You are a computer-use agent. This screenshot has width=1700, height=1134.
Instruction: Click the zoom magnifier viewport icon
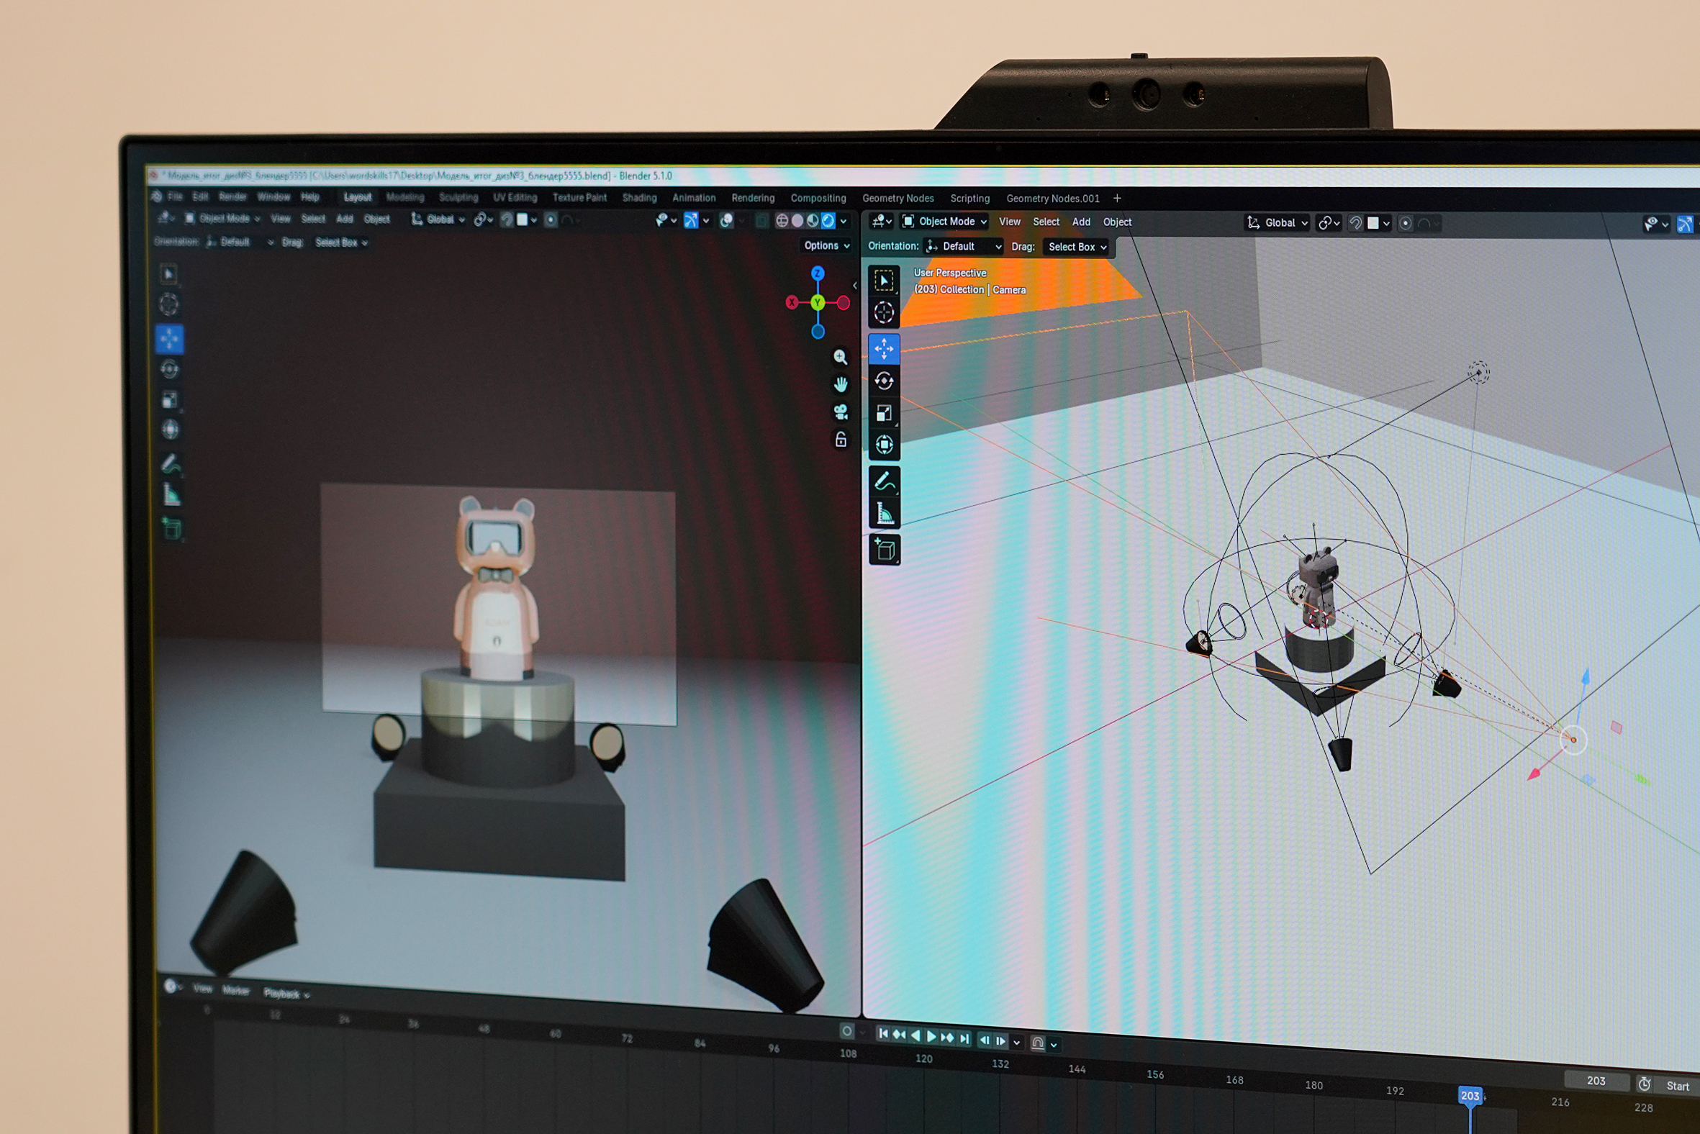[x=840, y=358]
